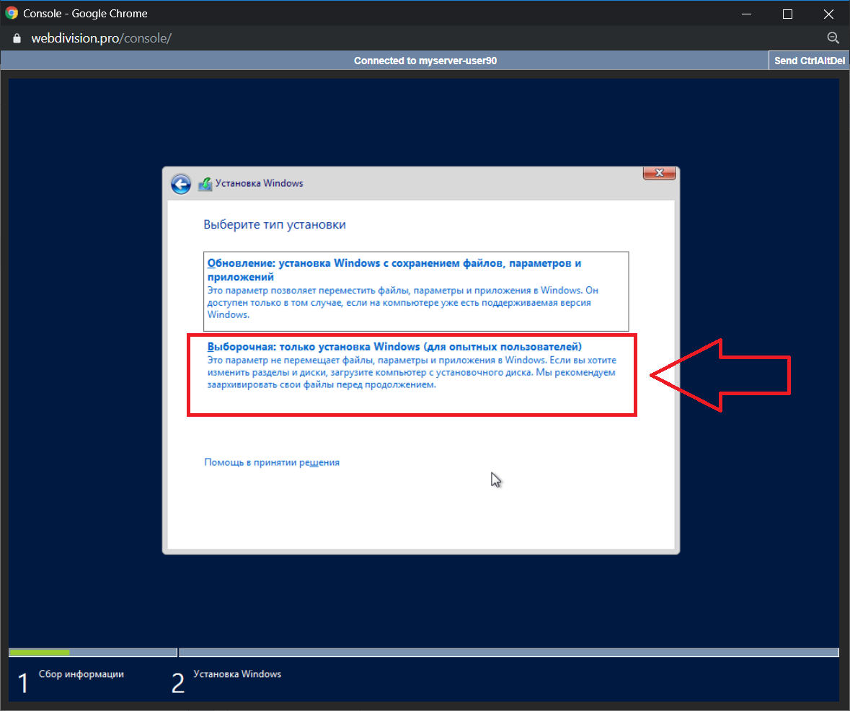This screenshot has height=711, width=850.
Task: Click step 1 Сбор информации label
Action: point(81,674)
